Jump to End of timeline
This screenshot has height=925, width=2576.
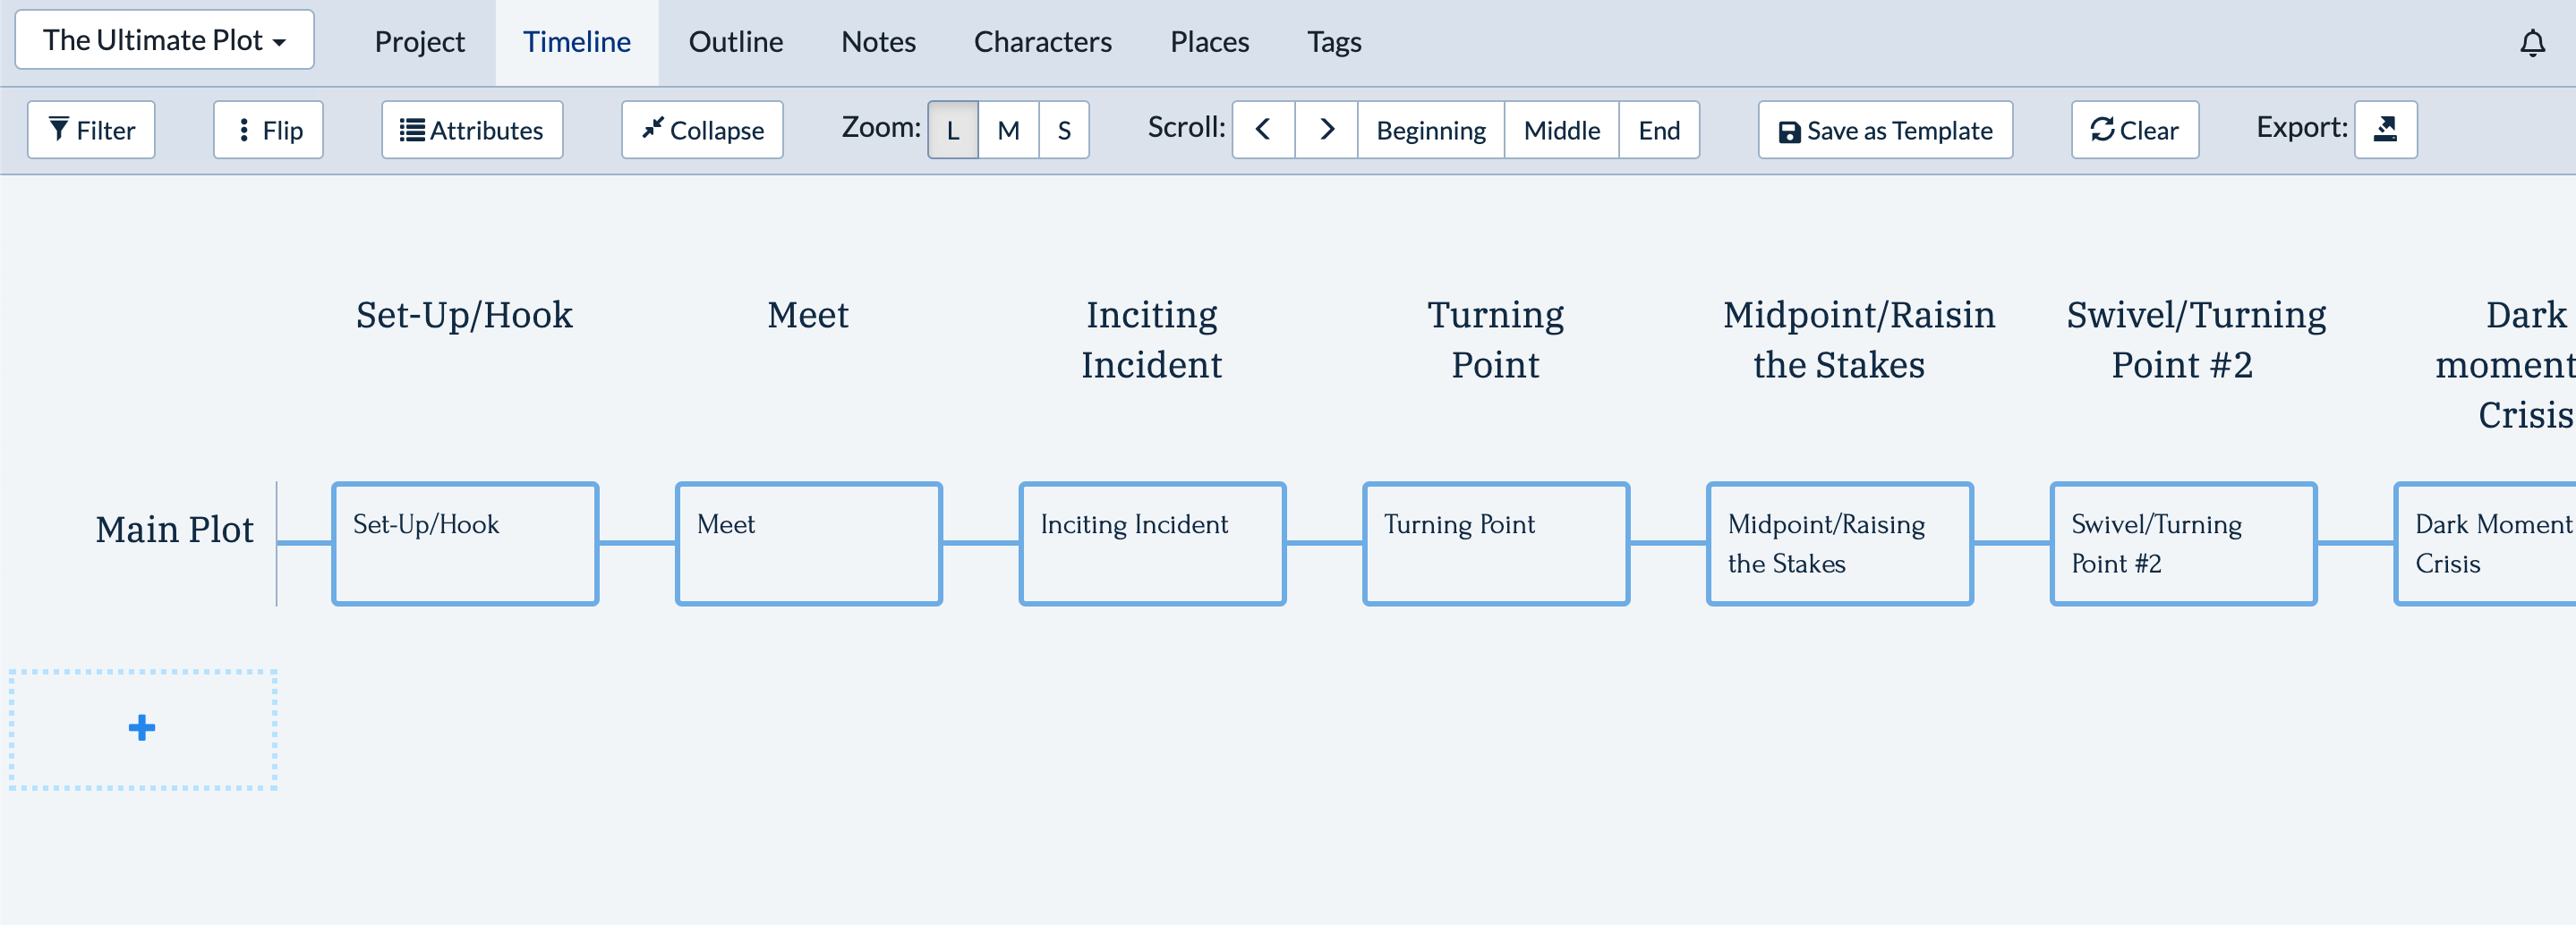pyautogui.click(x=1659, y=130)
